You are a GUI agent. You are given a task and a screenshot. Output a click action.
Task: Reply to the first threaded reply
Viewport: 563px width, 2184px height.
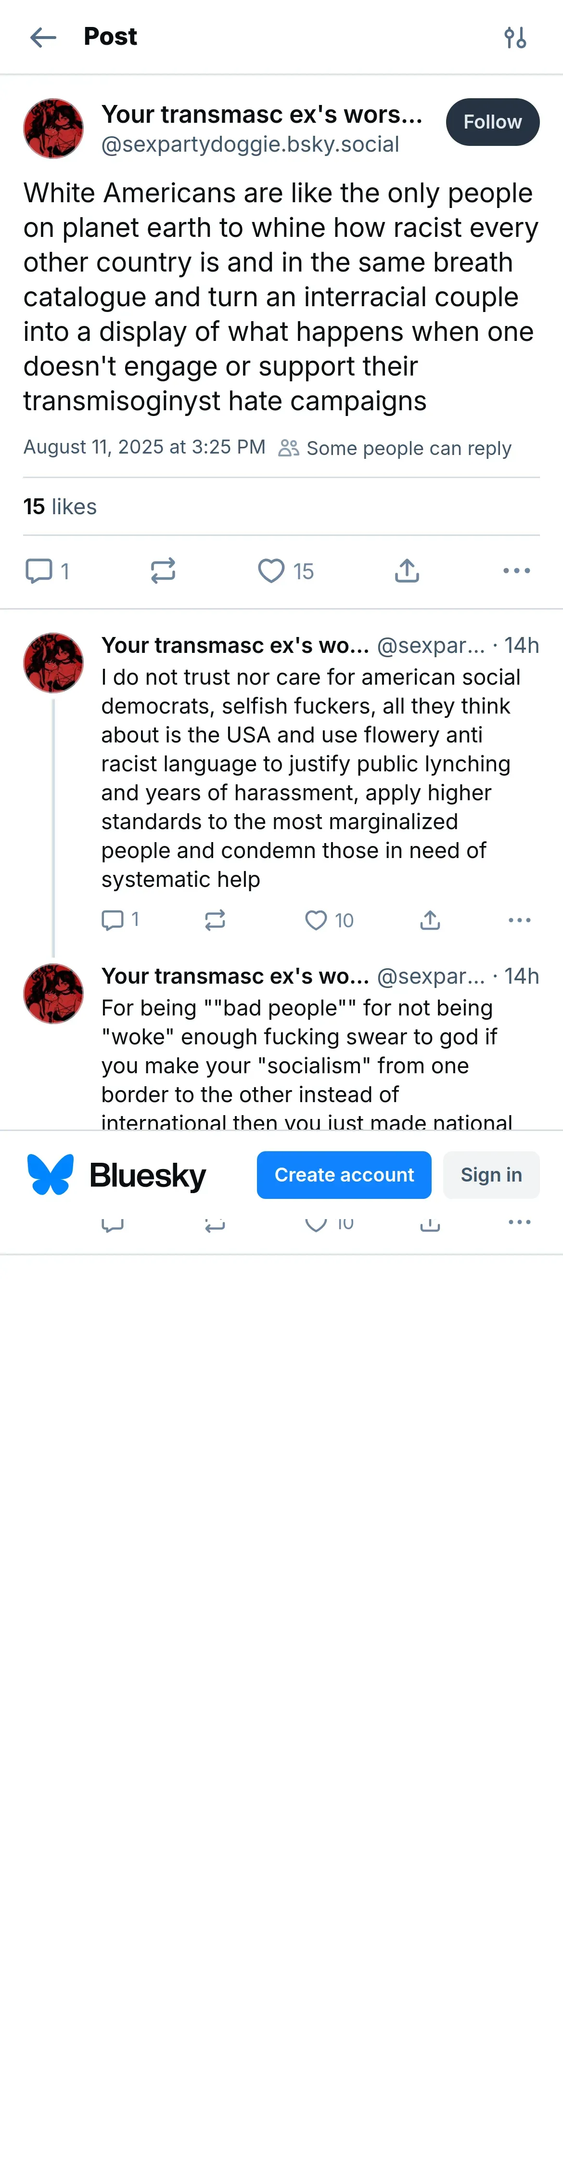coord(113,920)
